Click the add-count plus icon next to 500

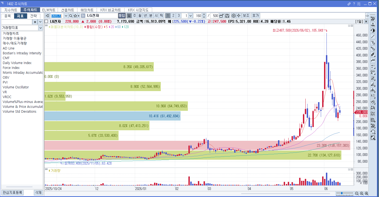222,16
